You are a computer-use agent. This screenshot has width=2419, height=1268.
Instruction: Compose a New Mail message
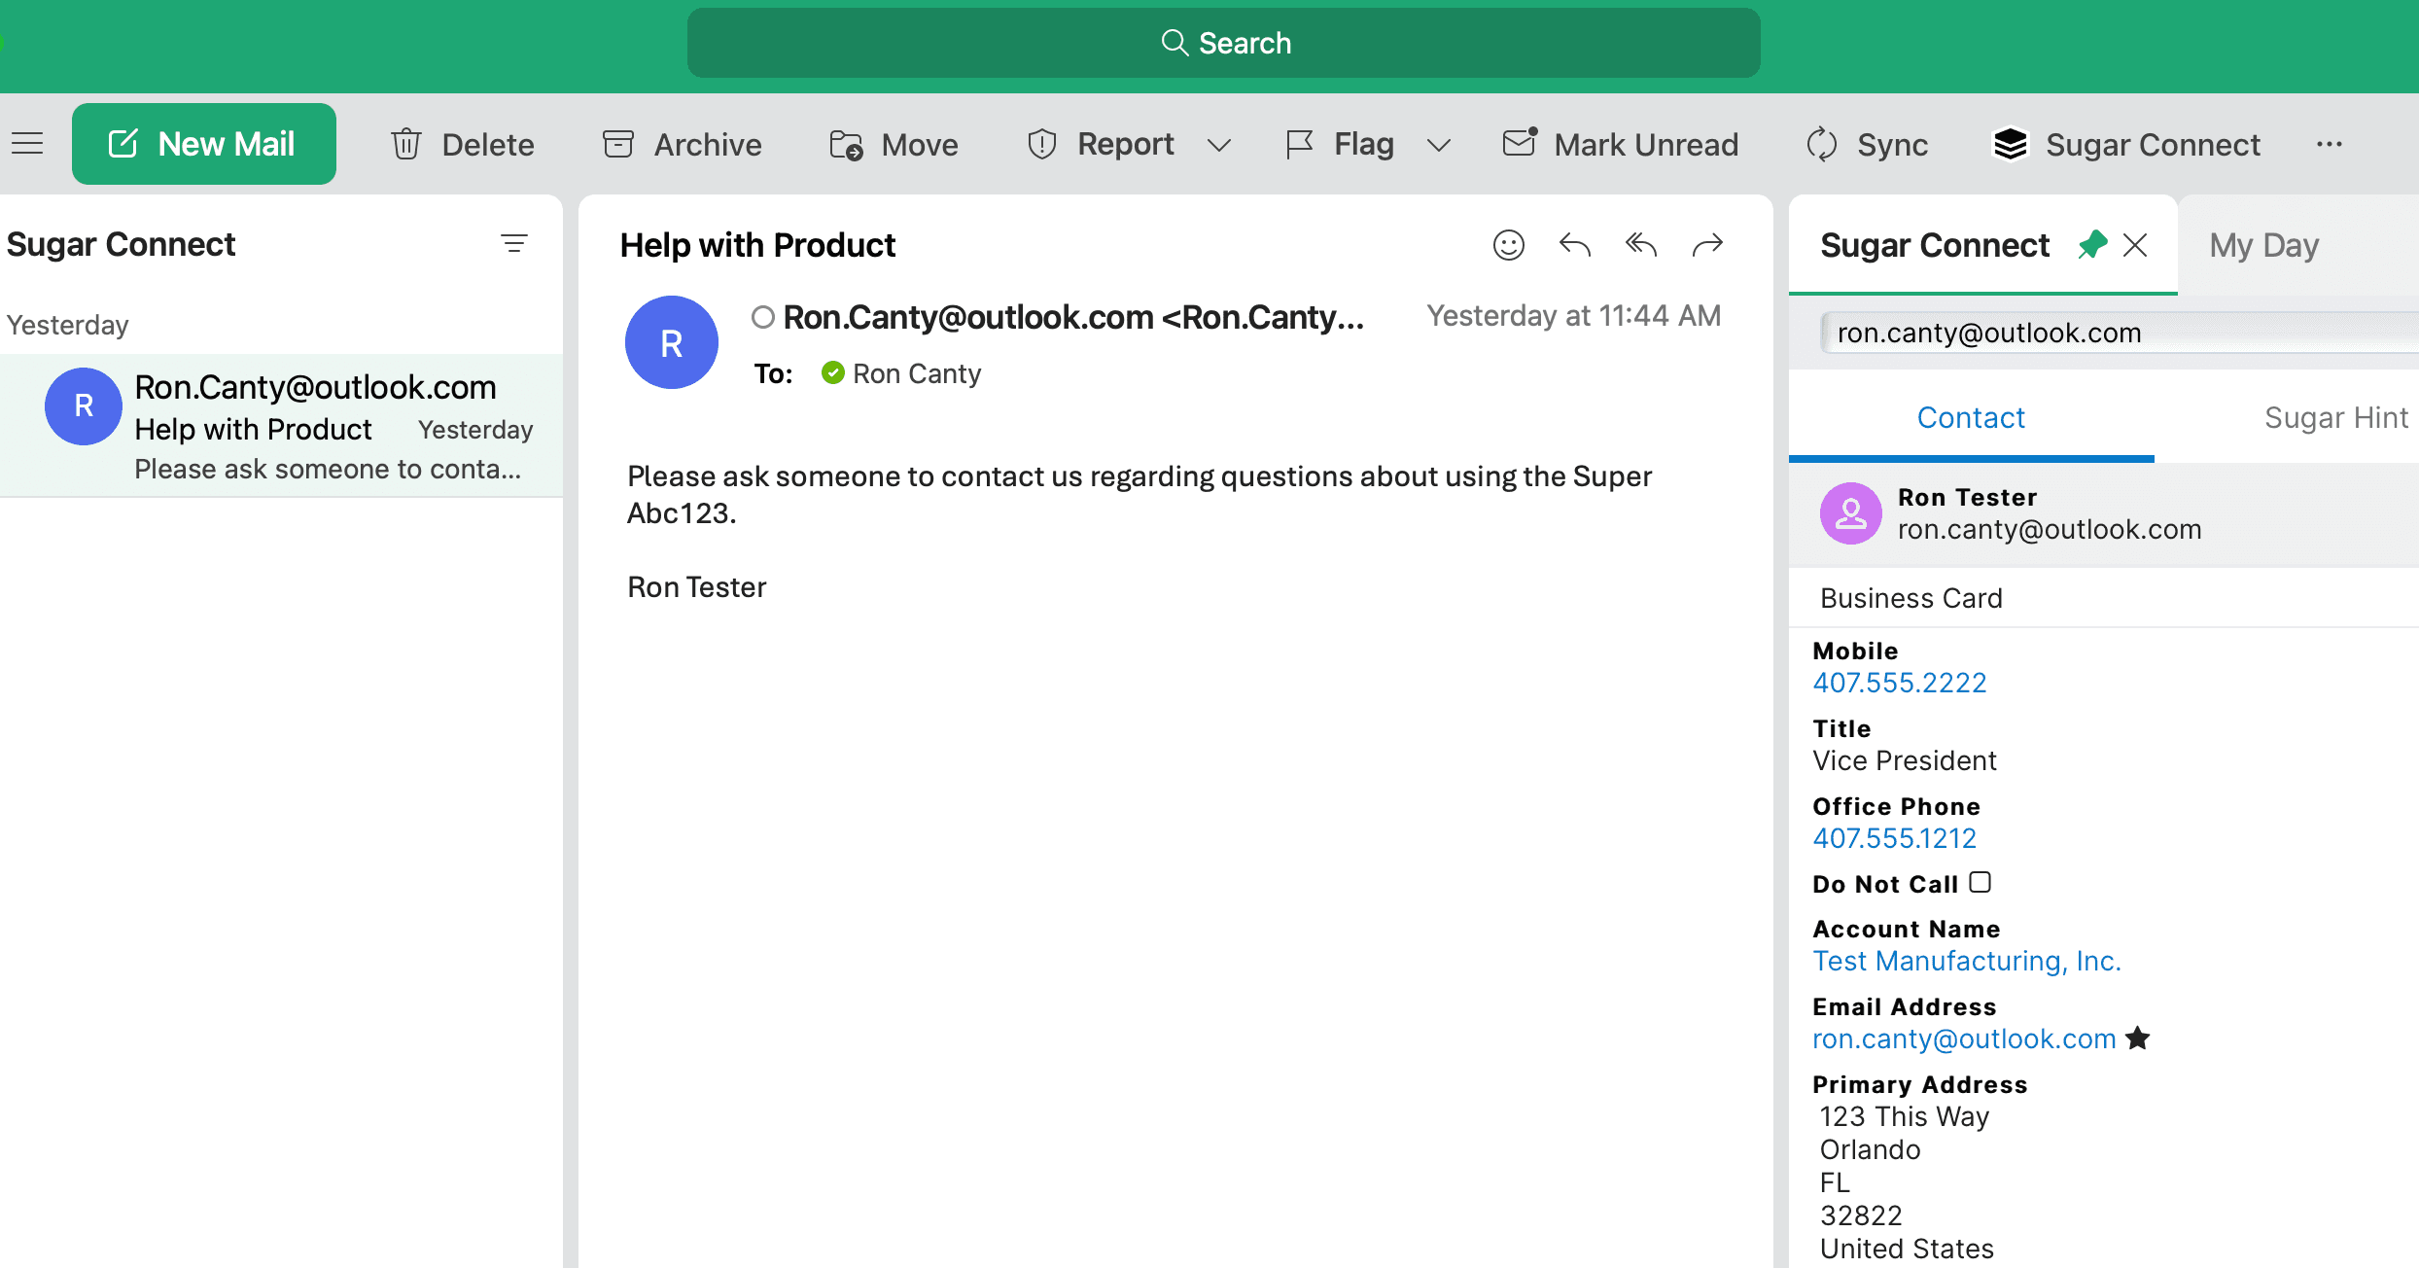(x=203, y=143)
